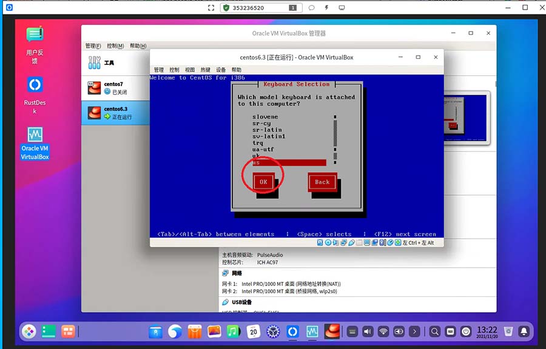
Task: Click the launcher icon in the dock
Action: (x=29, y=331)
